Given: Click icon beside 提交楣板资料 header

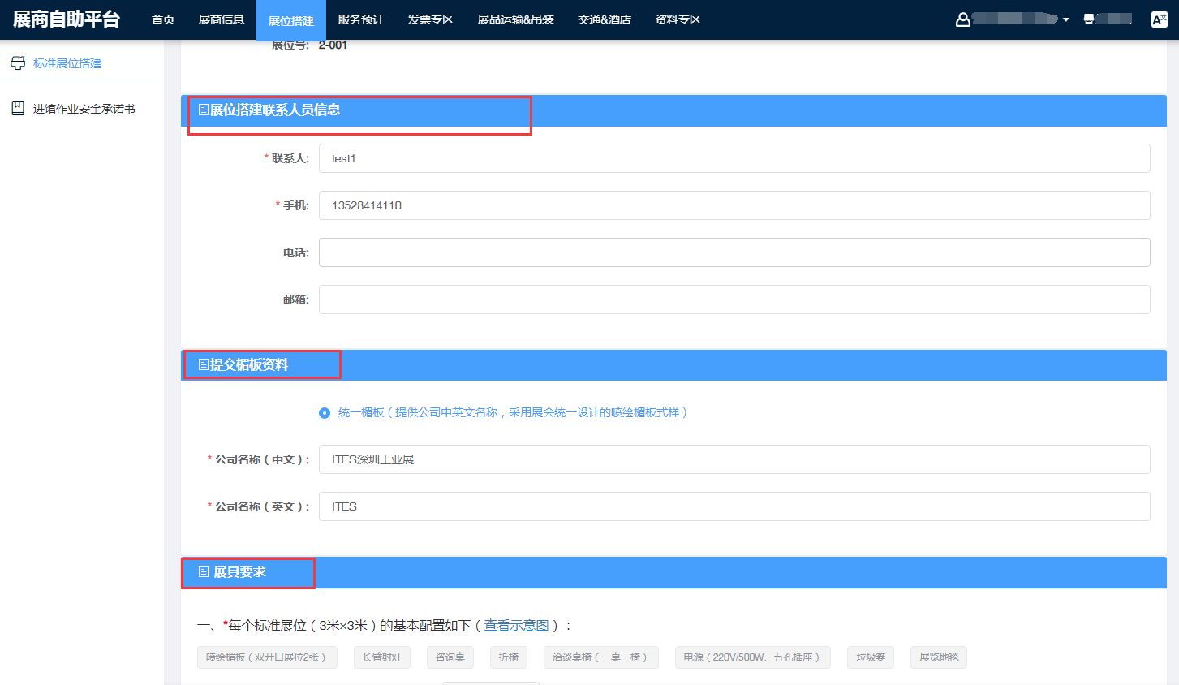Looking at the screenshot, I should pos(204,365).
